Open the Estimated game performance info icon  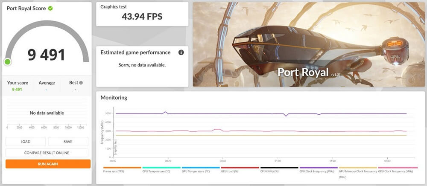tap(181, 52)
